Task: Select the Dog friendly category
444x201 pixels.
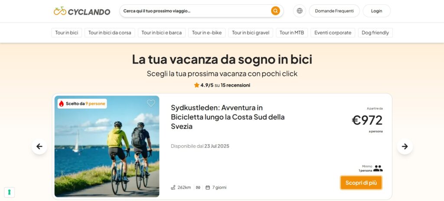Action: (x=375, y=33)
